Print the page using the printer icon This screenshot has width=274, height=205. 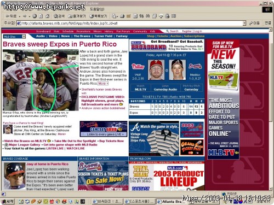tap(122, 16)
